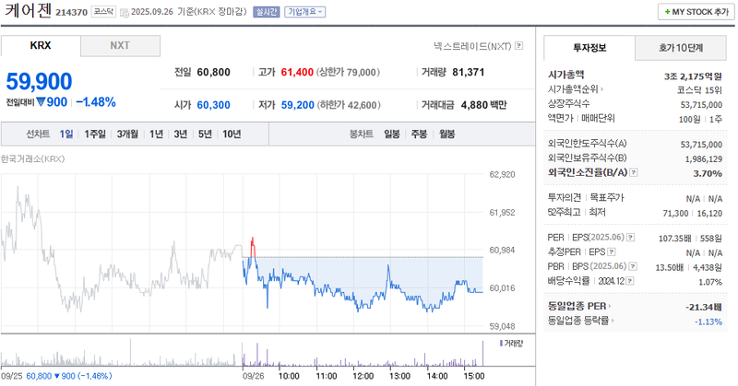Click help icon beside PBR BPS(2025.06)

[633, 266]
